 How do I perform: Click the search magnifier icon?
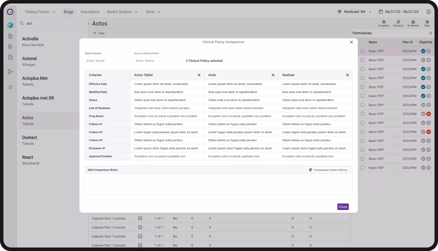point(22,23)
